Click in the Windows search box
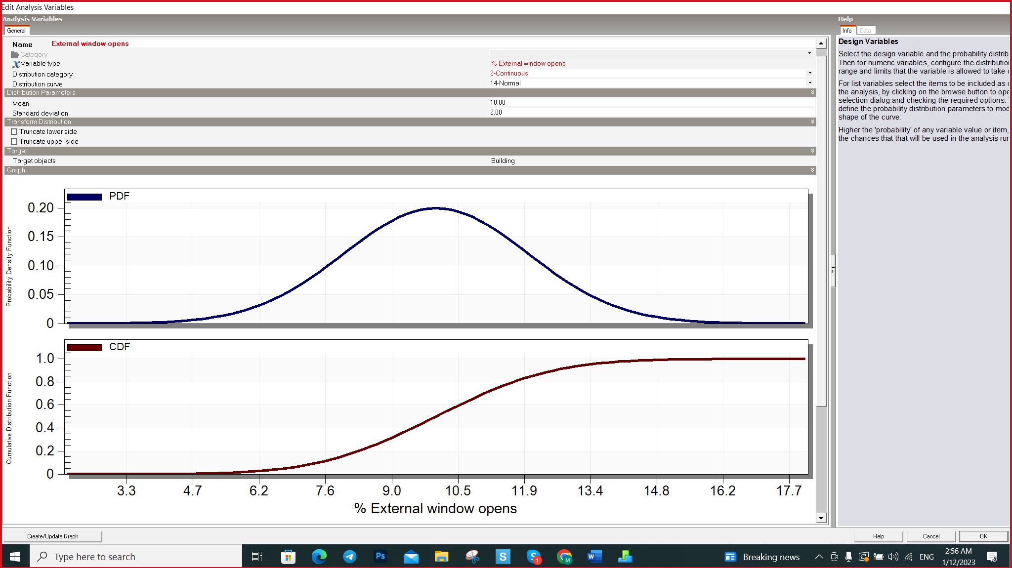The image size is (1012, 568). pos(136,557)
